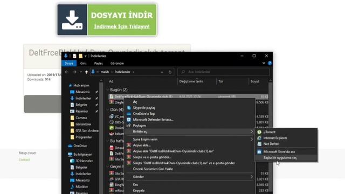Open pinned Resimler under Hızlı erişim

(81, 112)
